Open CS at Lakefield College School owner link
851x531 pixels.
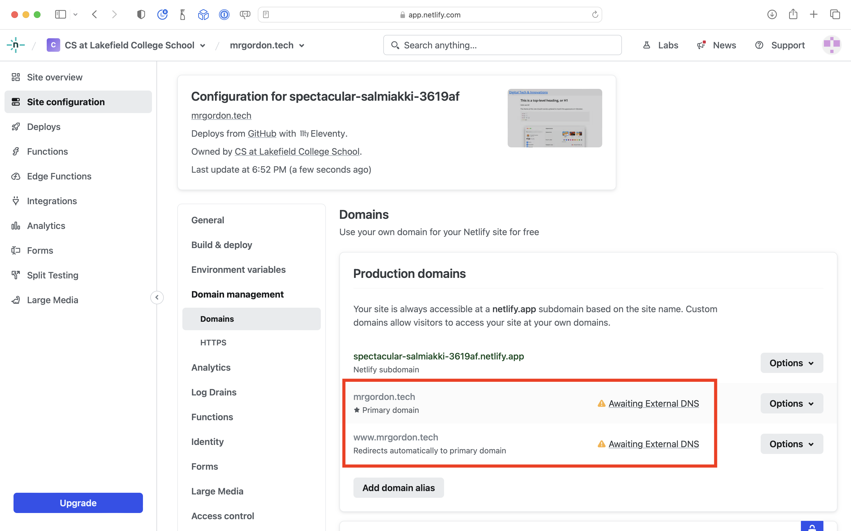click(297, 151)
